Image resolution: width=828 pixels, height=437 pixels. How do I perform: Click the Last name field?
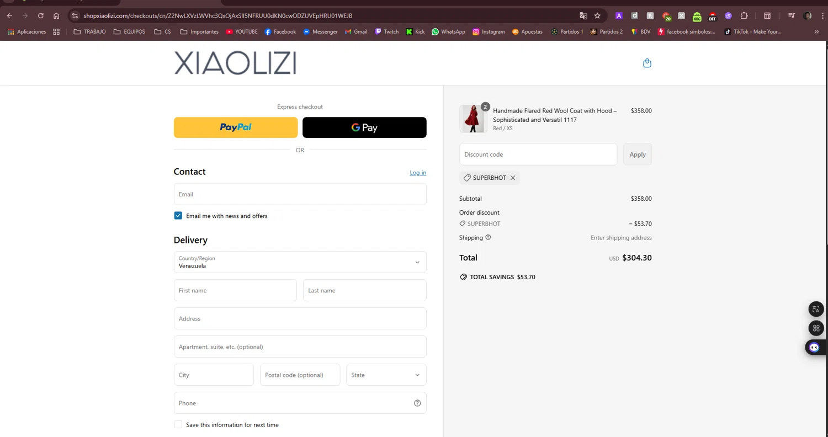[x=364, y=290]
